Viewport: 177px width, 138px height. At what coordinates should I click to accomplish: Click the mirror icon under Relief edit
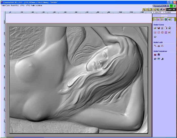[x=162, y=46]
